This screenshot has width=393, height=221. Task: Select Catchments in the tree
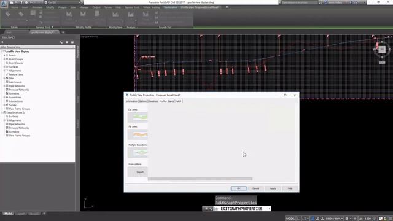[15, 82]
